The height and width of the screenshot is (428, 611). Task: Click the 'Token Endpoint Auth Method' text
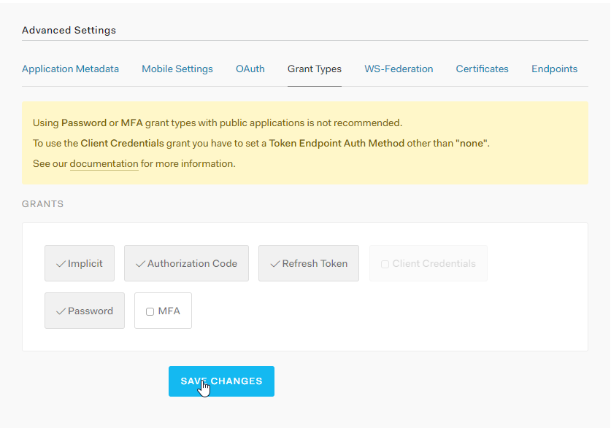point(337,143)
